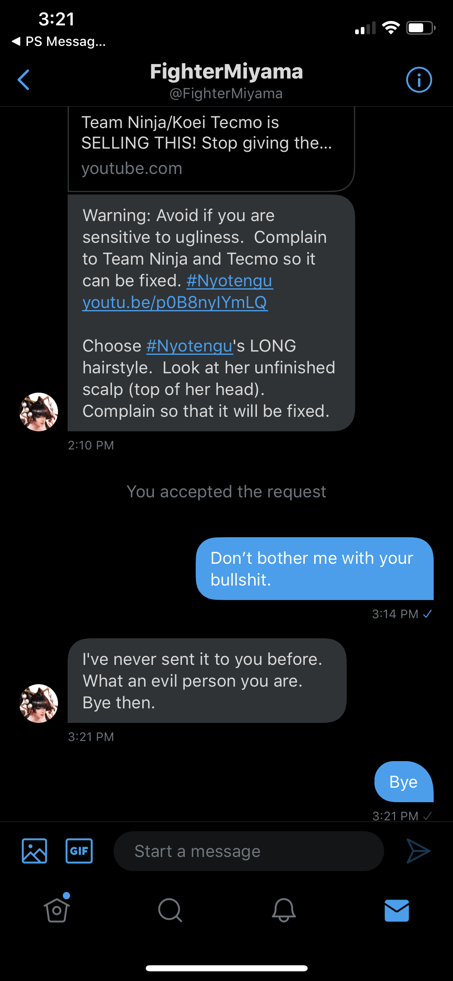Open the GIF picker

pyautogui.click(x=79, y=851)
